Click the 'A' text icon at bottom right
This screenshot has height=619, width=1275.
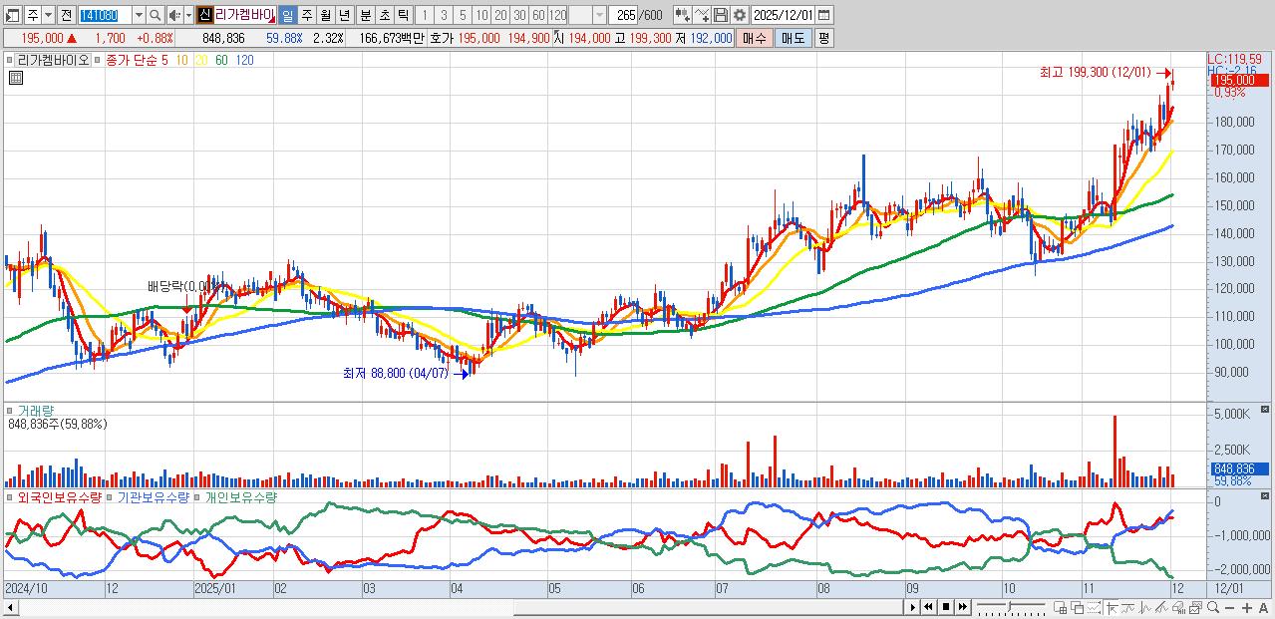pos(1263,607)
